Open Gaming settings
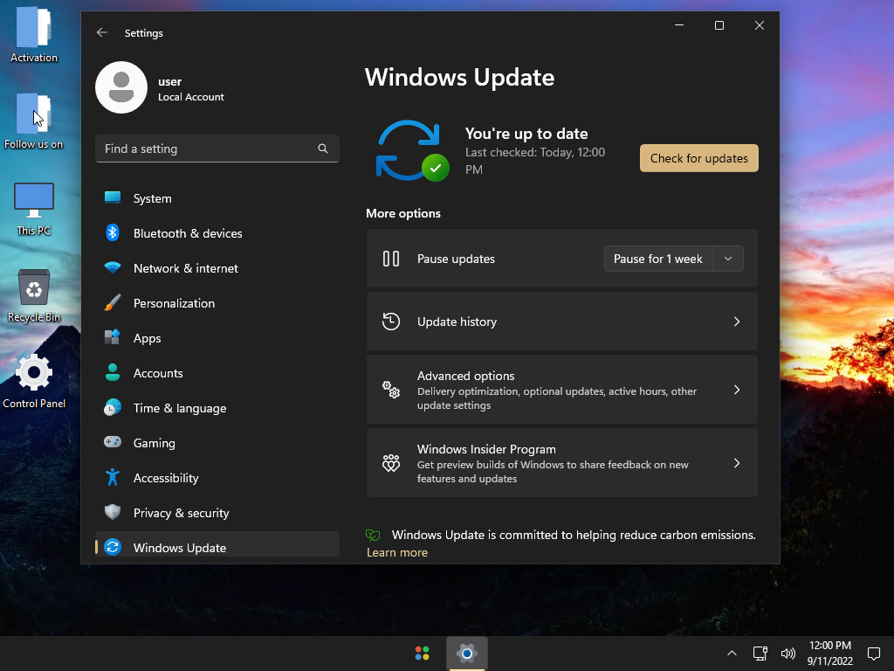894x671 pixels. pos(217,442)
